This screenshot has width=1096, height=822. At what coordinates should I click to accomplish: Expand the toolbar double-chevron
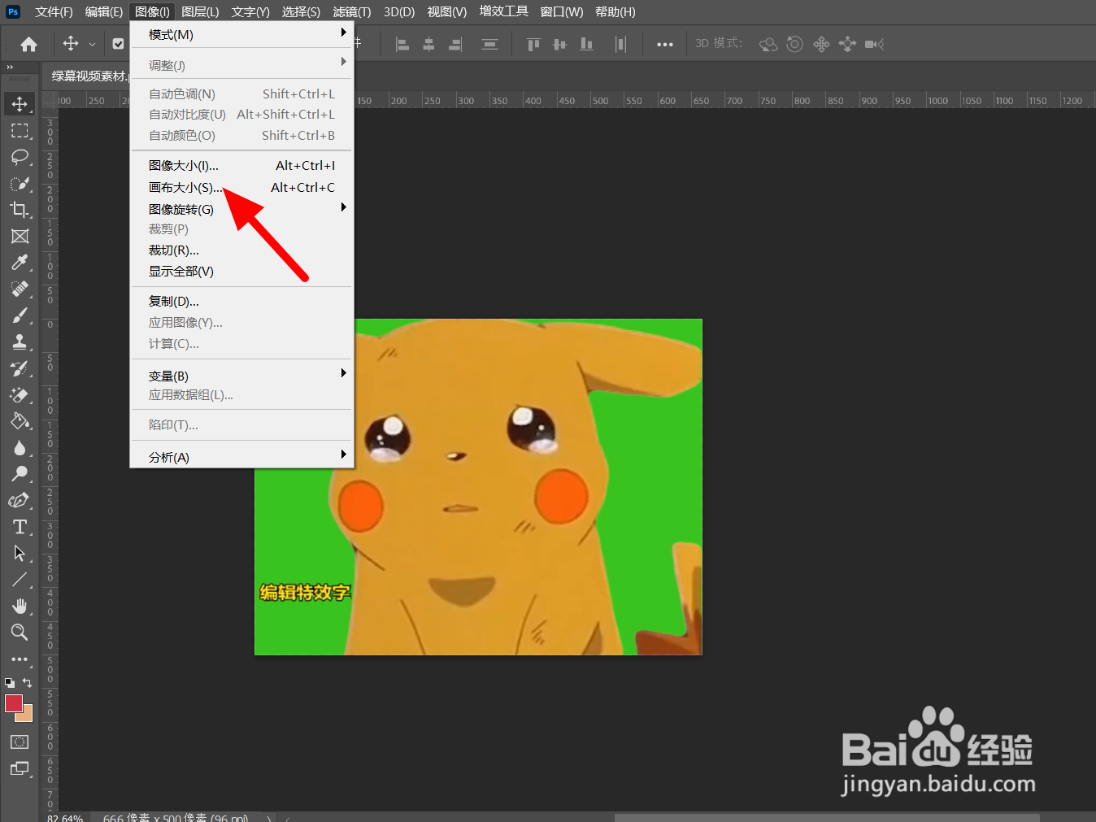point(10,67)
